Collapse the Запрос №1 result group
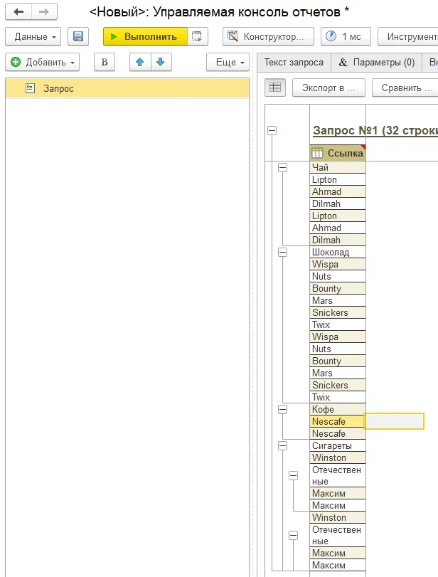438x577 pixels. pos(272,130)
